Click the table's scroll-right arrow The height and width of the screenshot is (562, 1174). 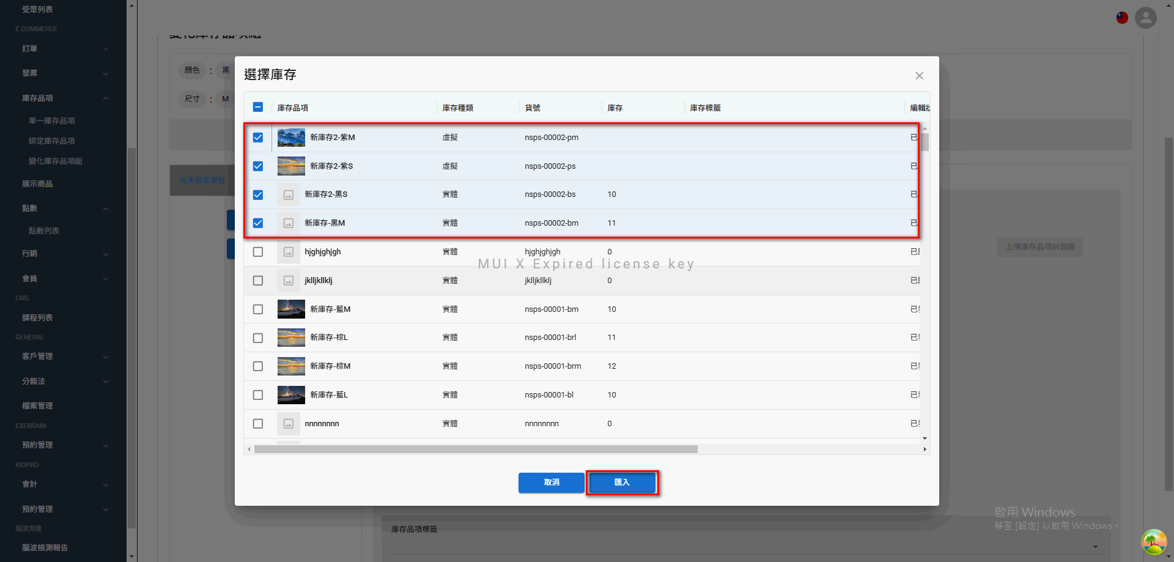coord(925,449)
